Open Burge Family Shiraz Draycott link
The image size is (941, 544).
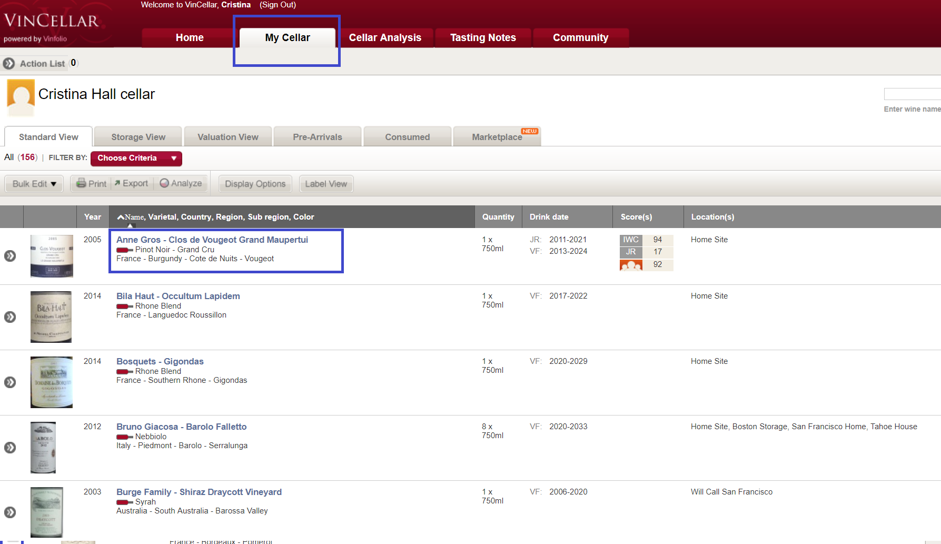pyautogui.click(x=199, y=492)
